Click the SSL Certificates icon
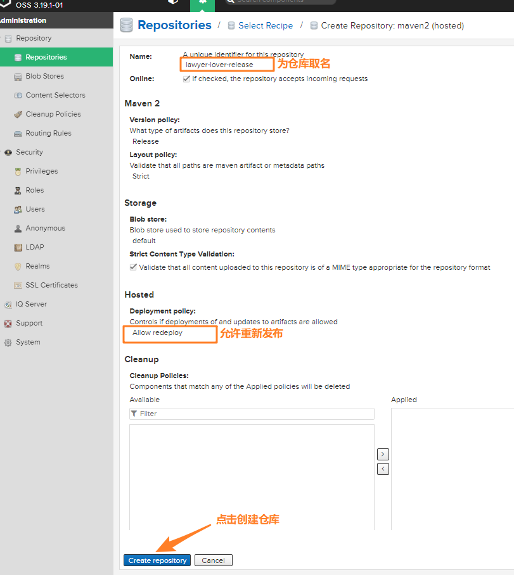Screen dimensions: 514x575 [18, 286]
